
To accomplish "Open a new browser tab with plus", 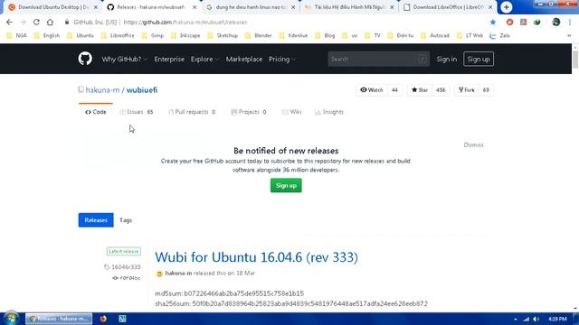I will pos(507,7).
